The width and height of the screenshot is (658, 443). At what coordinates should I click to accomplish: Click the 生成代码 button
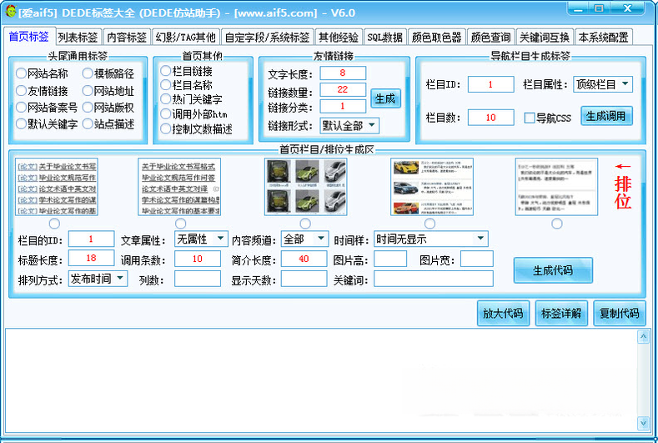pos(553,270)
